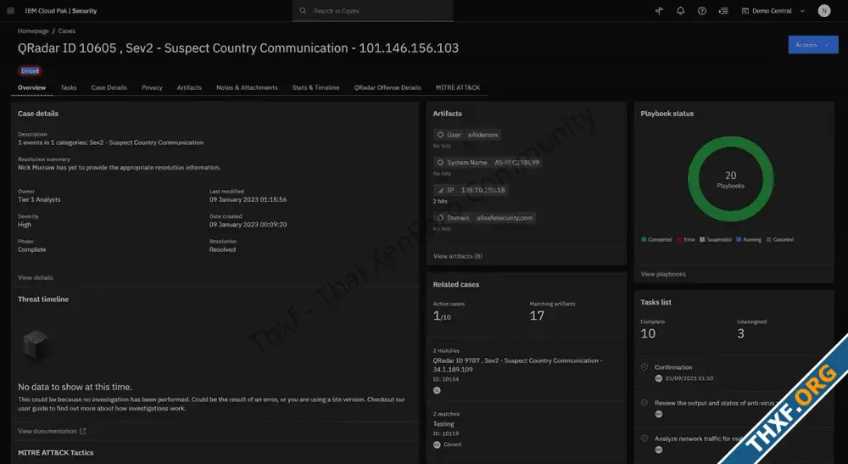Click the Search in Cases field
The height and width of the screenshot is (464, 848).
pyautogui.click(x=372, y=11)
